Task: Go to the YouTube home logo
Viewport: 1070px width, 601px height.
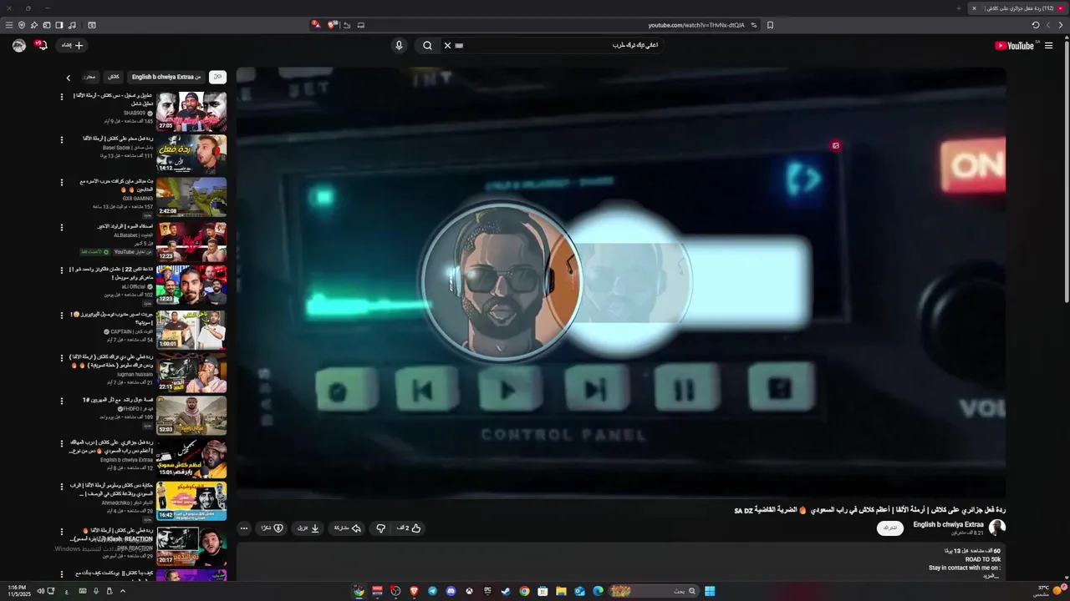Action: [x=1014, y=46]
